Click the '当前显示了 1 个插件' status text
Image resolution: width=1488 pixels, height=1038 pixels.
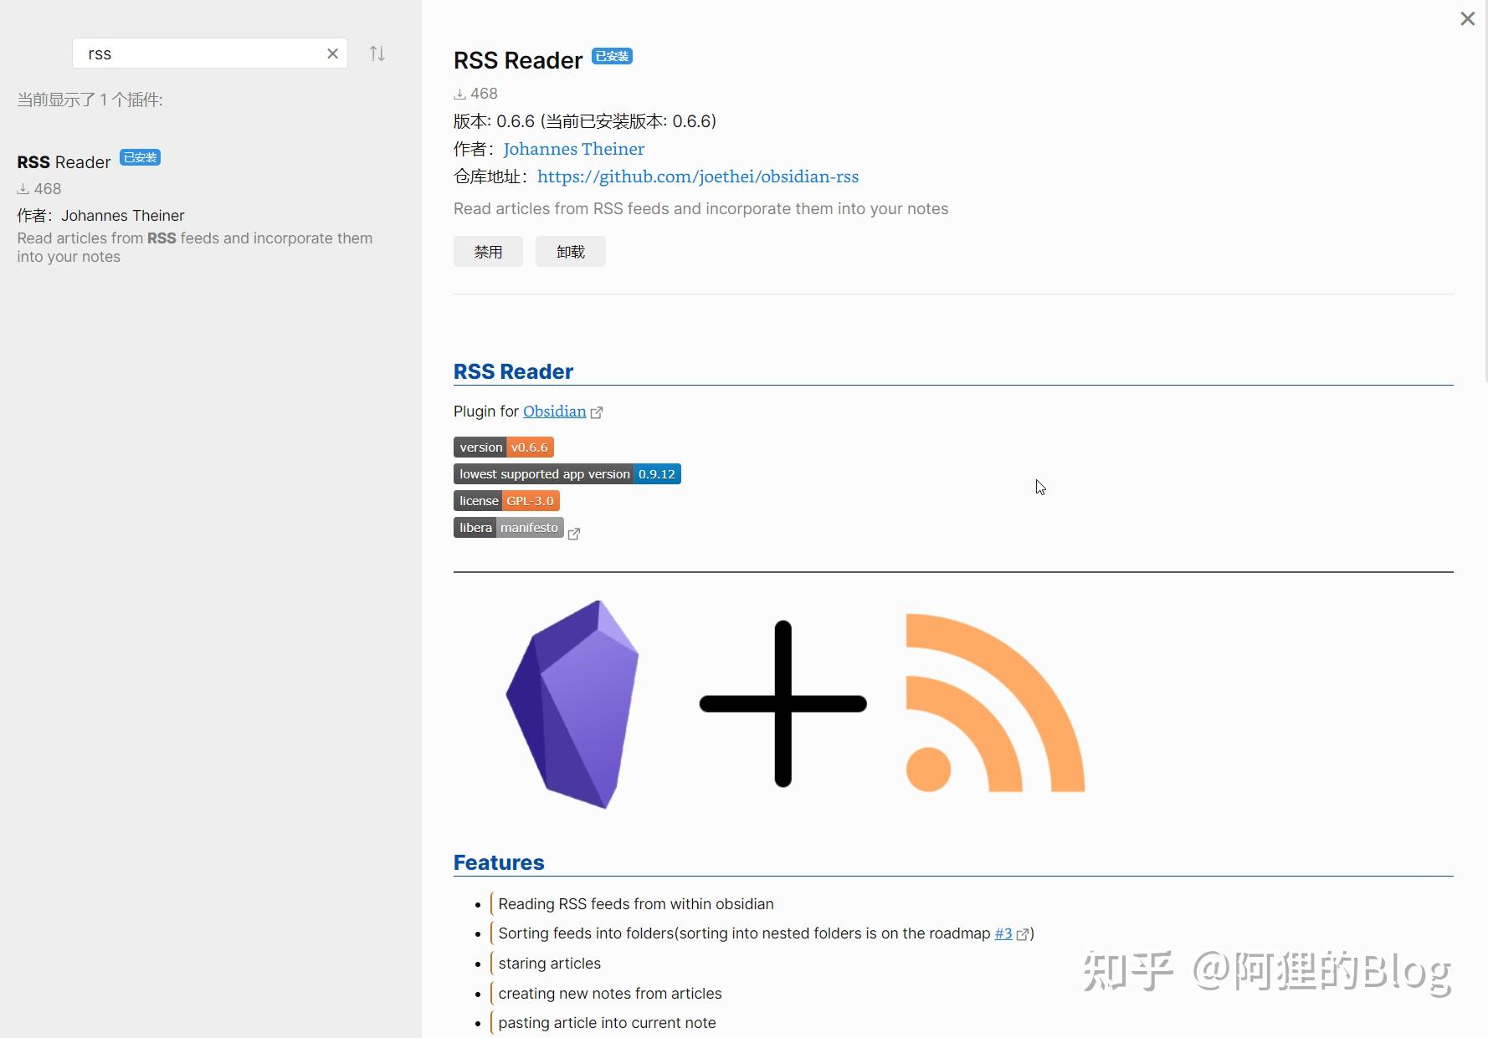click(90, 100)
